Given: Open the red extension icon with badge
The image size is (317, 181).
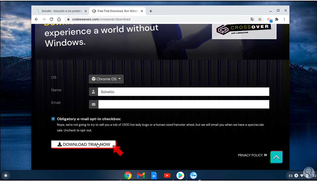Looking at the screenshot, I should (269, 19).
